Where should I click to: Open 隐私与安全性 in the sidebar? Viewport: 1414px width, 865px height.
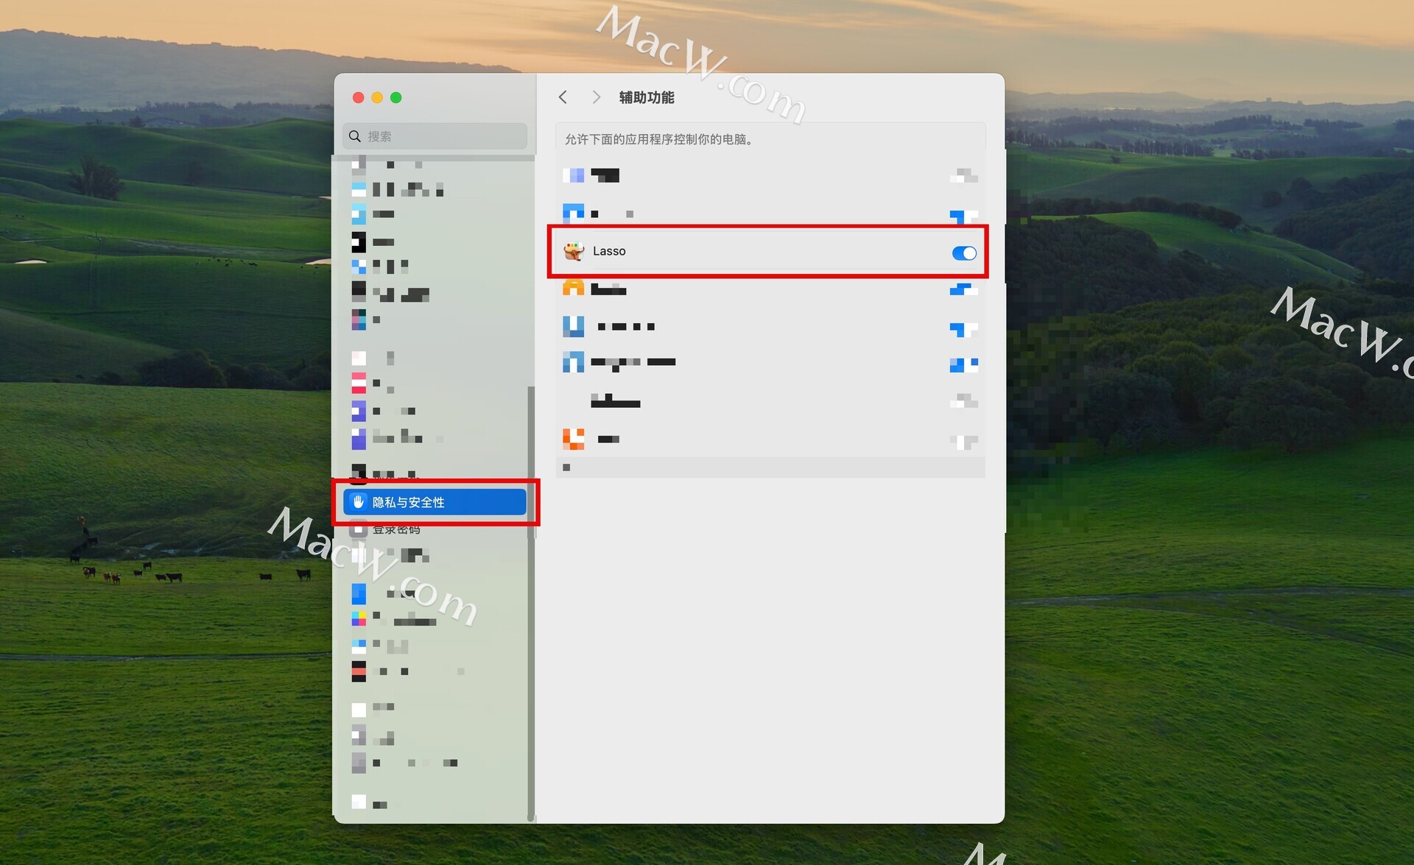click(435, 501)
